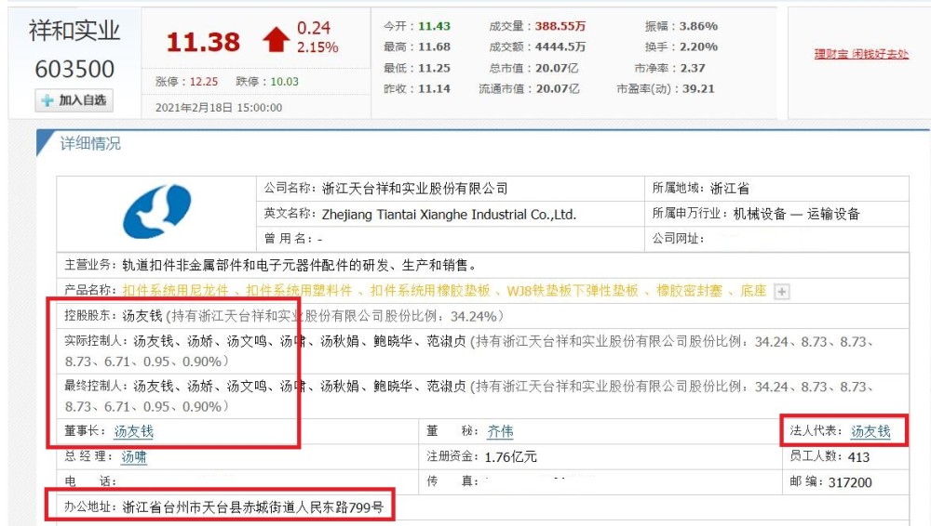Click the 最终控制人 row text
Screen dimensions: 931x526
coord(469,396)
